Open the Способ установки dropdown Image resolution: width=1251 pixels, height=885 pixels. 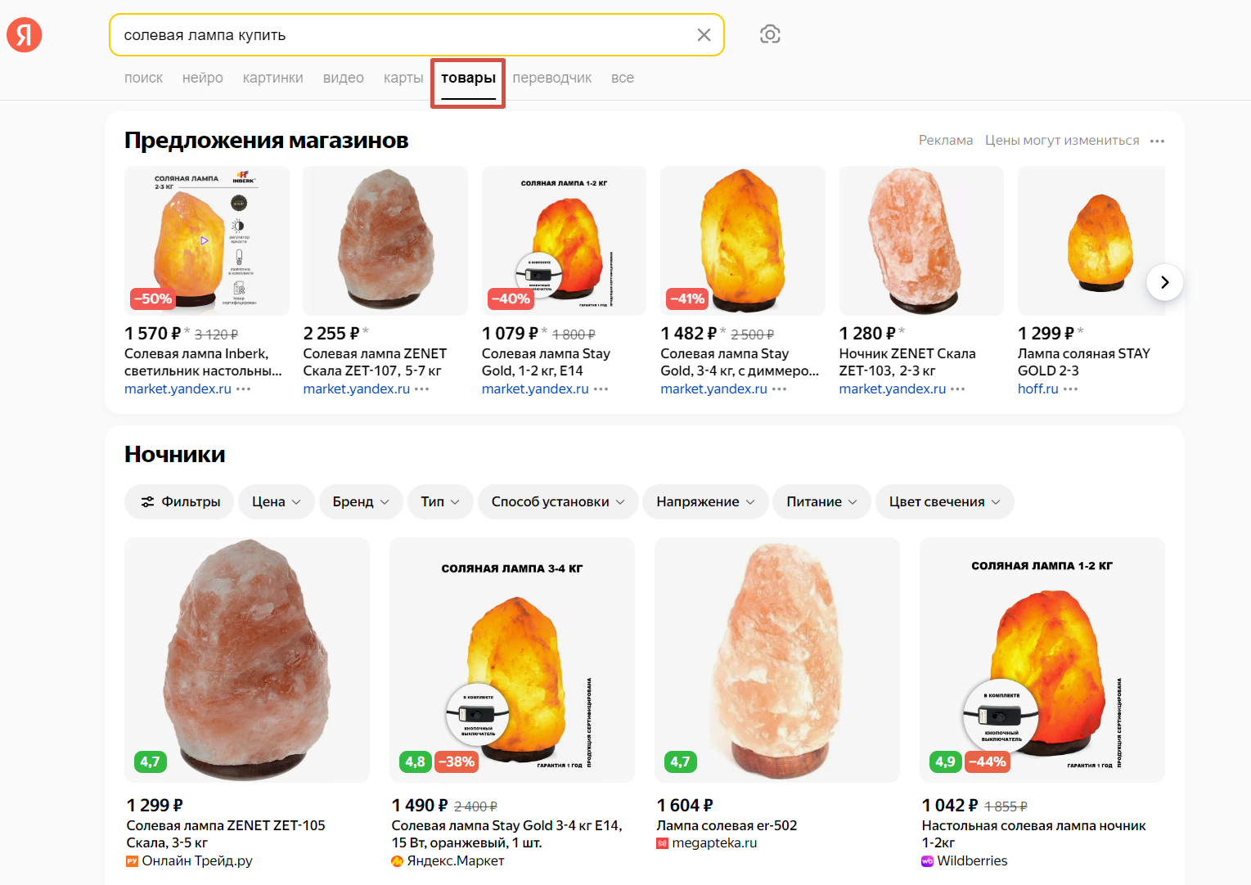(x=558, y=501)
